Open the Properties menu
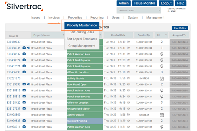Viewport: 197px width, 131px height. pos(75,18)
